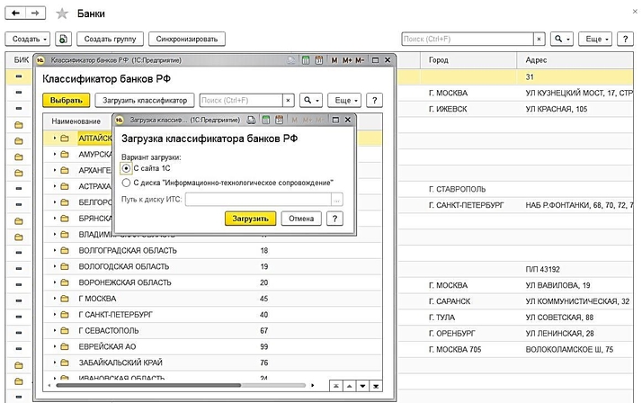Move down one row in classifier list

pos(362,386)
